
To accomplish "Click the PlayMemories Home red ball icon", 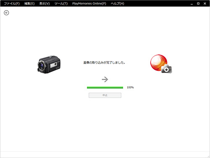I will coord(161,64).
